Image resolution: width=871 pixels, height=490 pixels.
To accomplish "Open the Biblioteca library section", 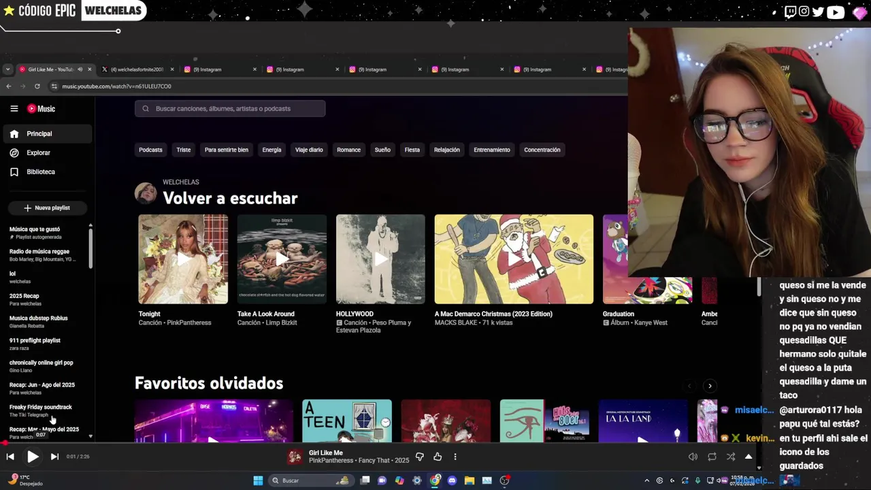I will (46, 172).
